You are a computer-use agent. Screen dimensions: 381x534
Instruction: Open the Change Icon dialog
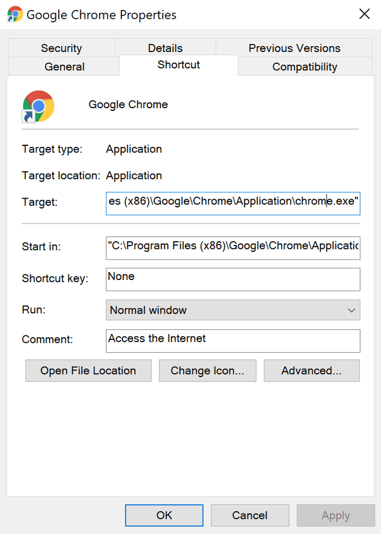[x=207, y=371]
